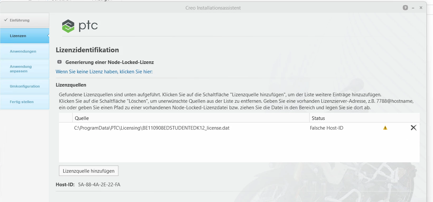Click the yellow warning icon for Falsche Host-ID

[x=385, y=128]
